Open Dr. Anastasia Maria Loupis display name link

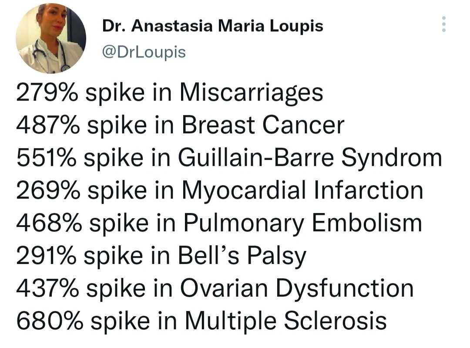click(212, 26)
